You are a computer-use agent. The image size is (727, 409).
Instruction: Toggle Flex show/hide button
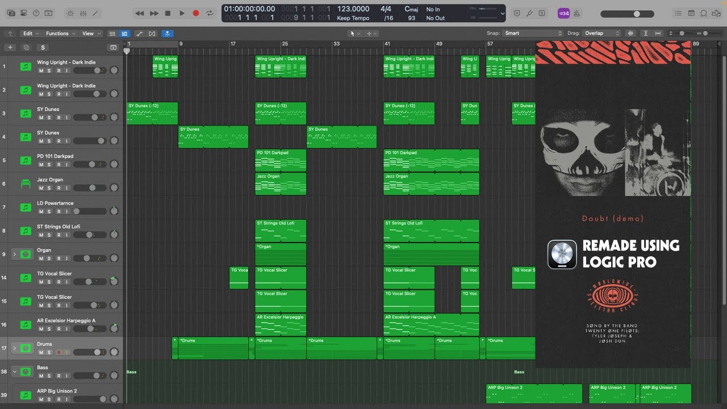[152, 34]
